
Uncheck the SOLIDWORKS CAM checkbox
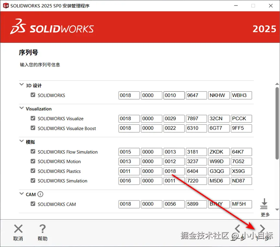33,204
